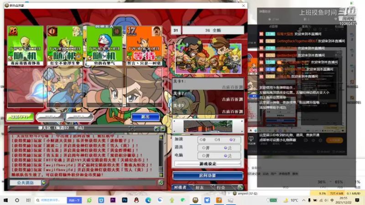Image resolution: width=365 pixels, height=205 pixels.
Task: Click the green 取消(F7) cancel button
Action: coord(20,117)
